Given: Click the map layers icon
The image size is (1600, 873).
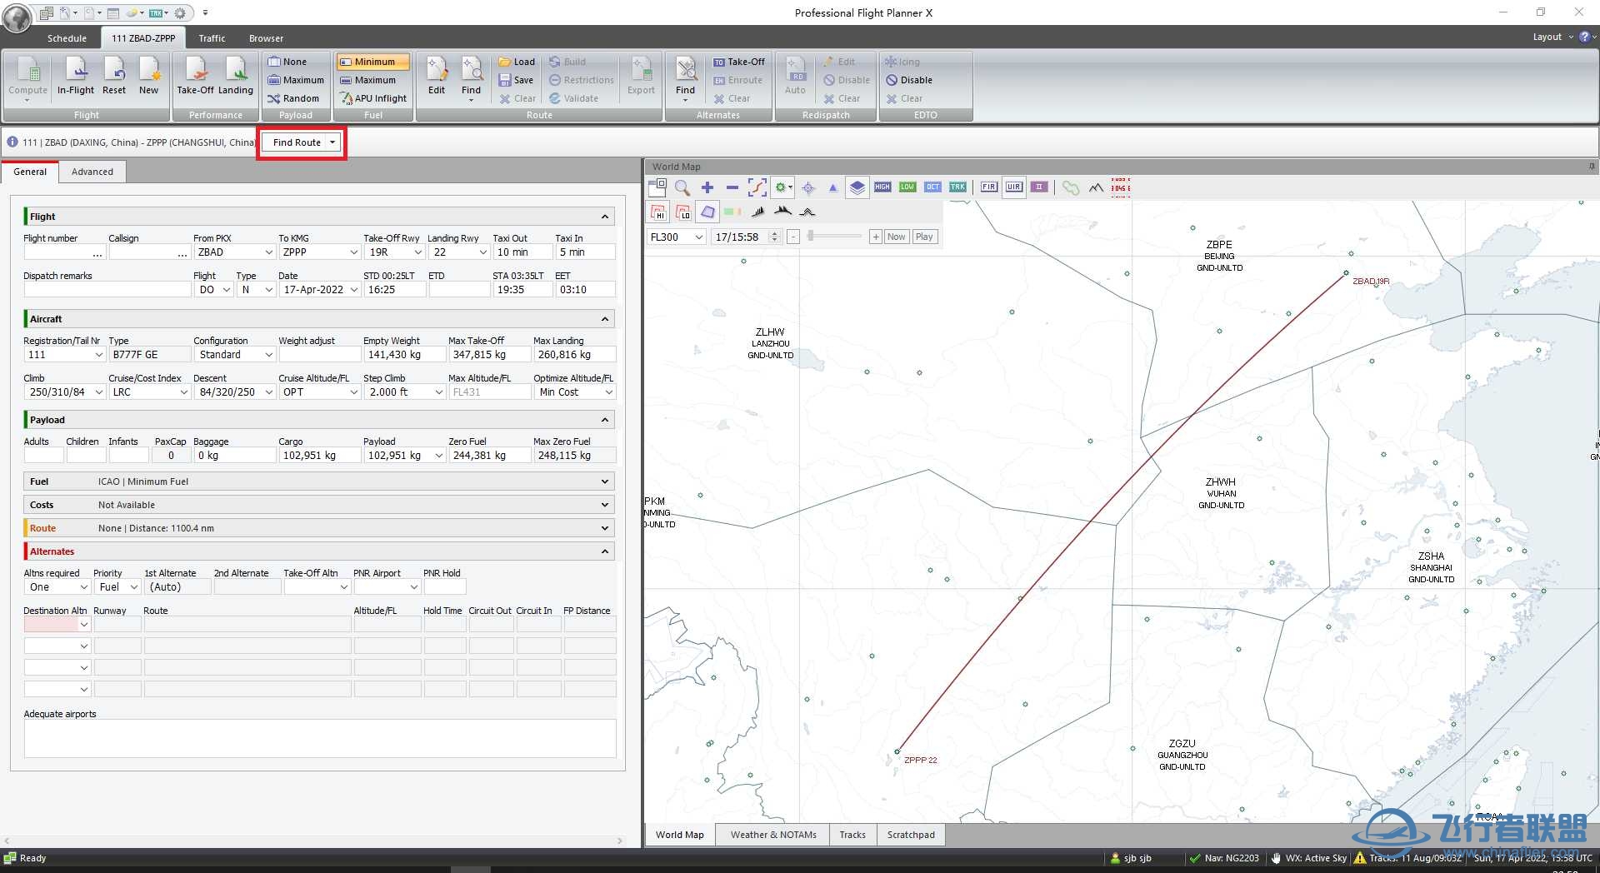Looking at the screenshot, I should tap(857, 187).
